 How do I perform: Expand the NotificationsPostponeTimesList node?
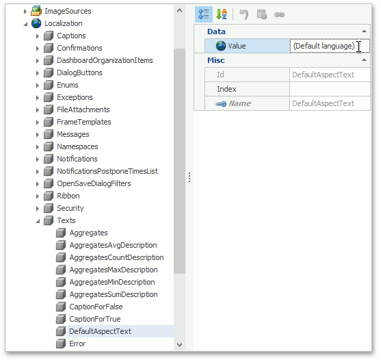[x=38, y=171]
